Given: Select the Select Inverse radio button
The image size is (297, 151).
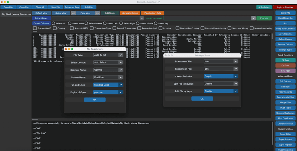Looking at the screenshot, I should [86, 23].
